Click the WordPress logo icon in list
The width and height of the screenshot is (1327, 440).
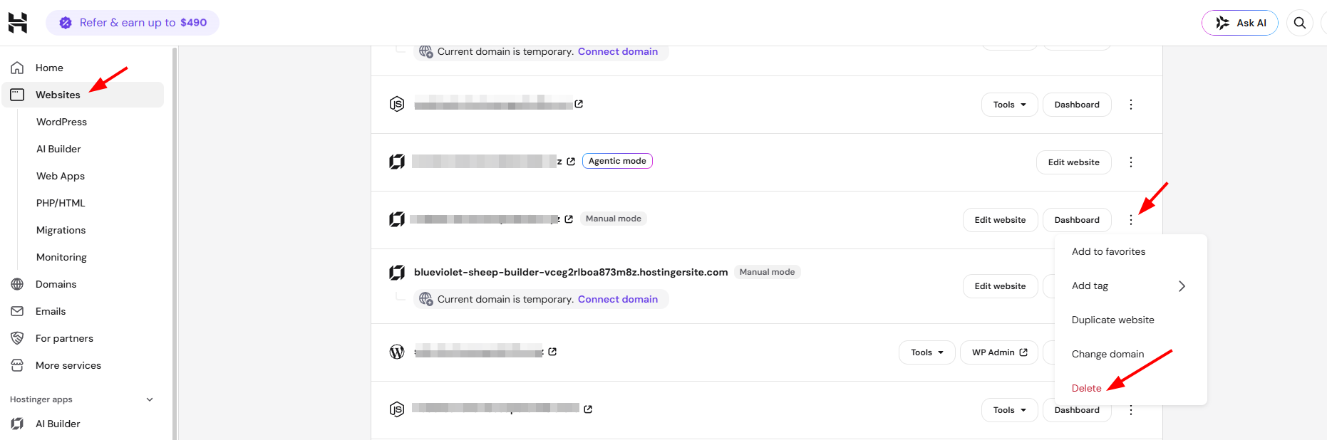[397, 352]
